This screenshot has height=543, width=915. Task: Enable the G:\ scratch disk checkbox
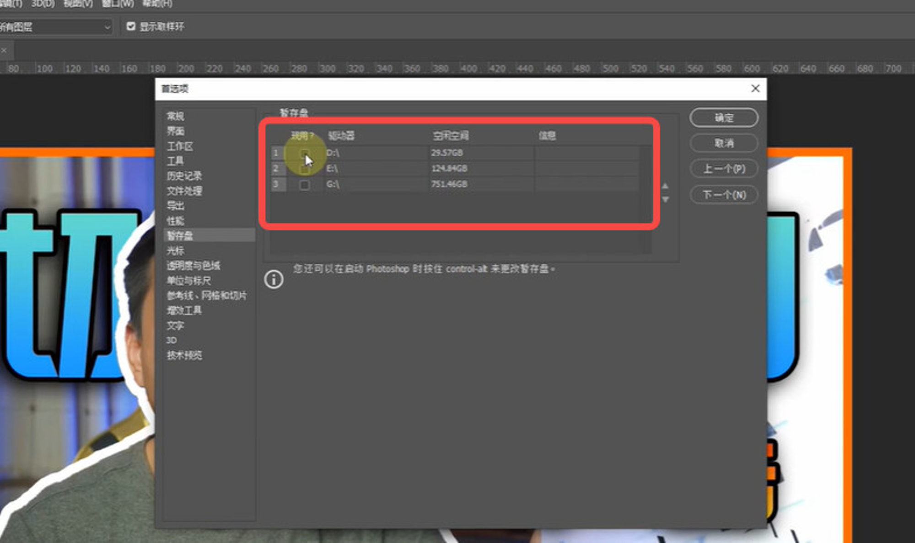[305, 185]
